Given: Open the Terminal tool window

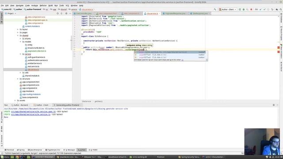Looking at the screenshot, I should pyautogui.click(x=9, y=150).
